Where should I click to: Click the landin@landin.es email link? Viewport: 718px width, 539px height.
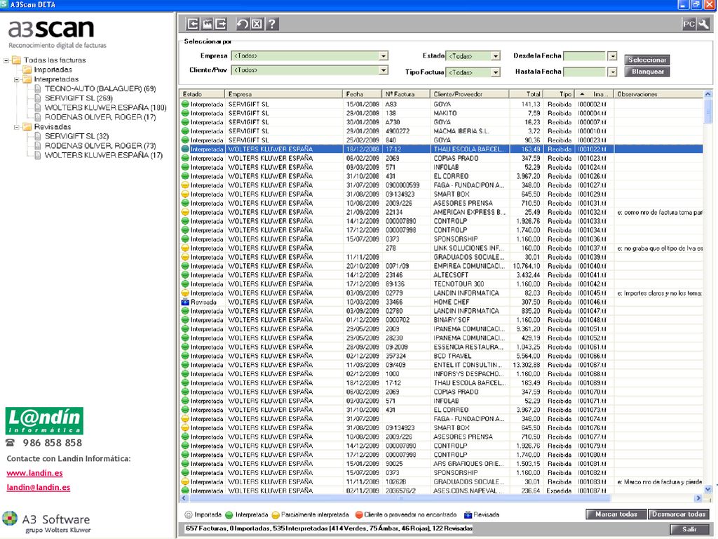click(x=39, y=487)
